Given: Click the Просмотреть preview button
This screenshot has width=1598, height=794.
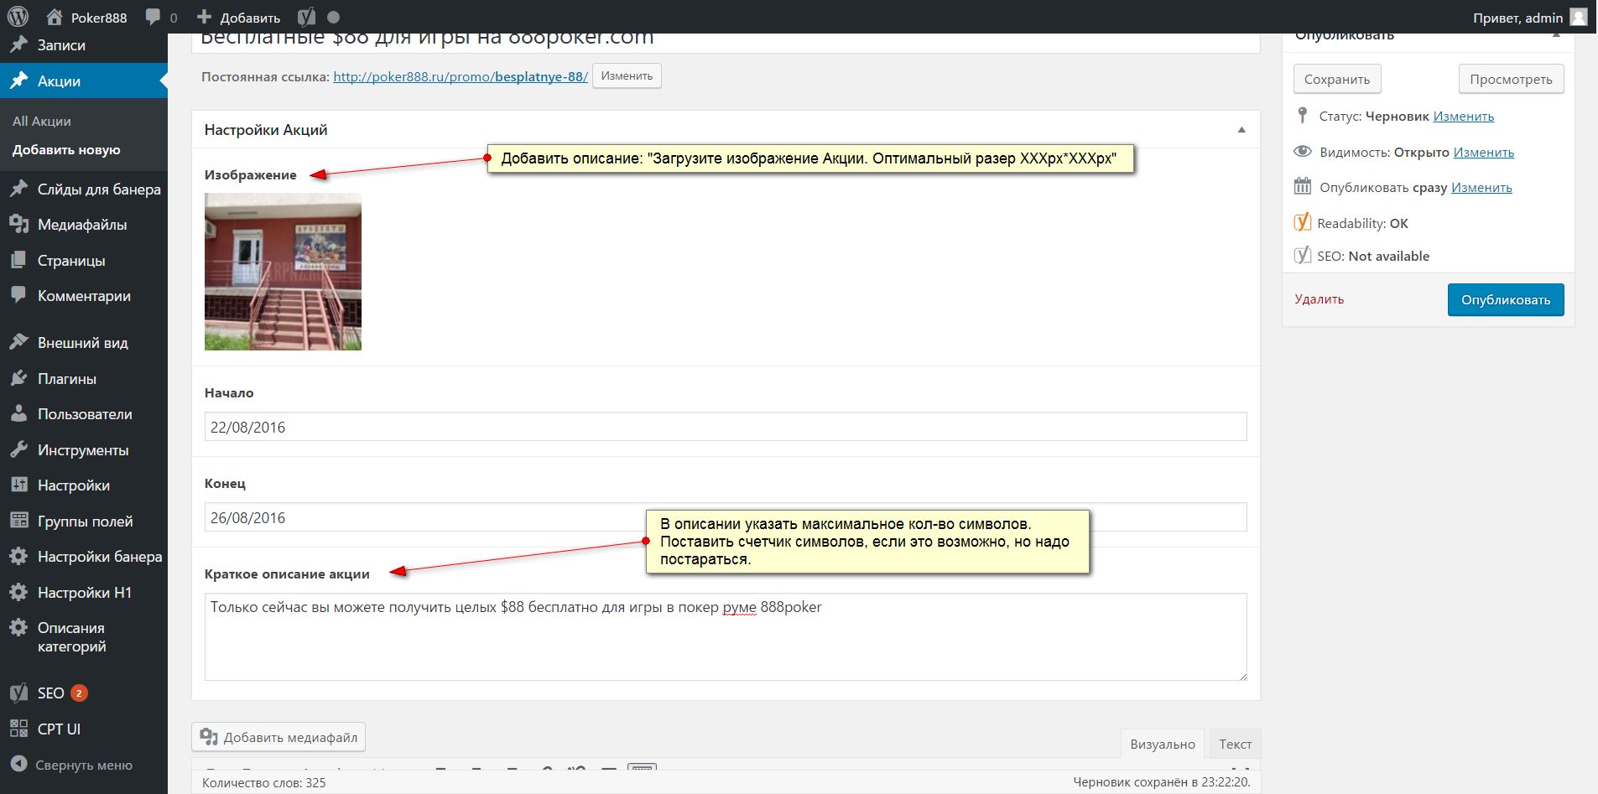Looking at the screenshot, I should click(1511, 79).
